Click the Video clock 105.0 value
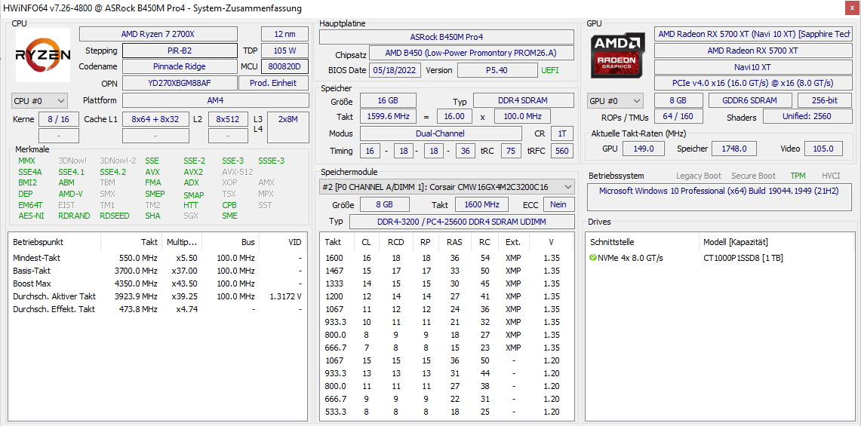Viewport: 861px width, 426px height. point(824,149)
